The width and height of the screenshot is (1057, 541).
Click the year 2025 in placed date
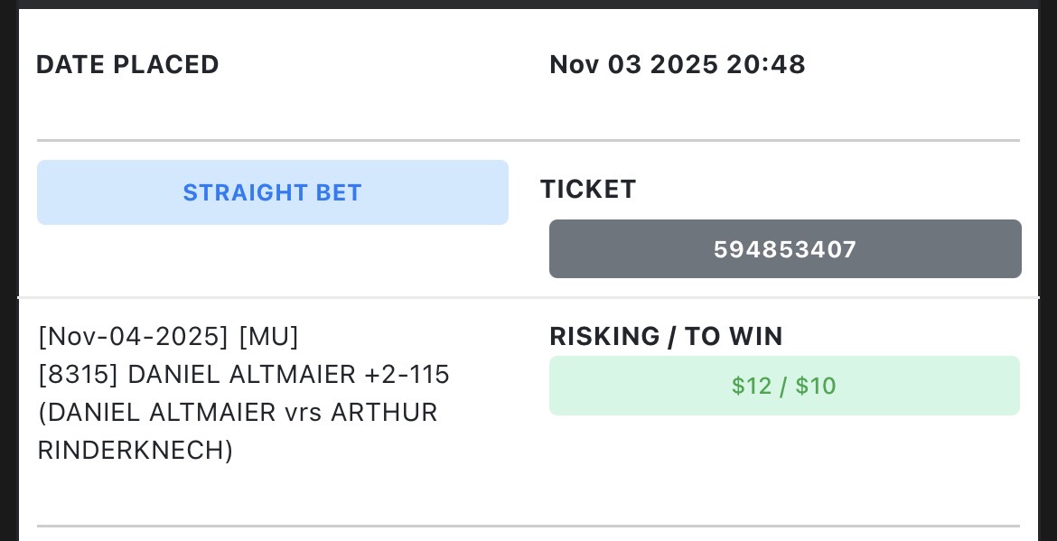(684, 65)
